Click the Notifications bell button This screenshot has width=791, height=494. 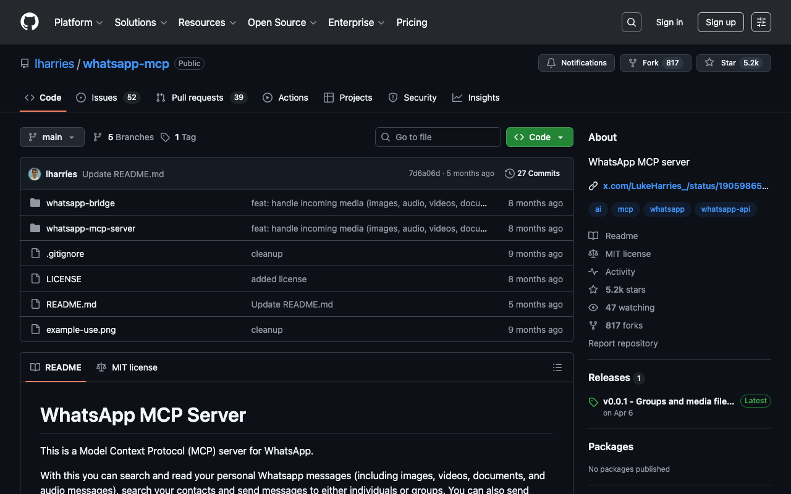pyautogui.click(x=577, y=63)
